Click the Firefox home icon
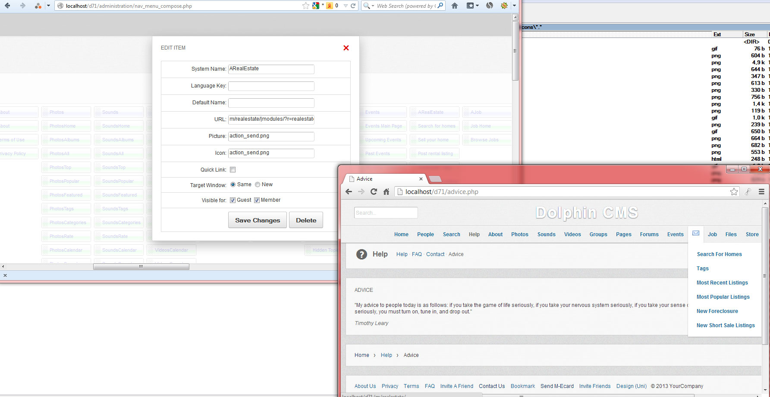Screen dimensions: 770x397 454,6
